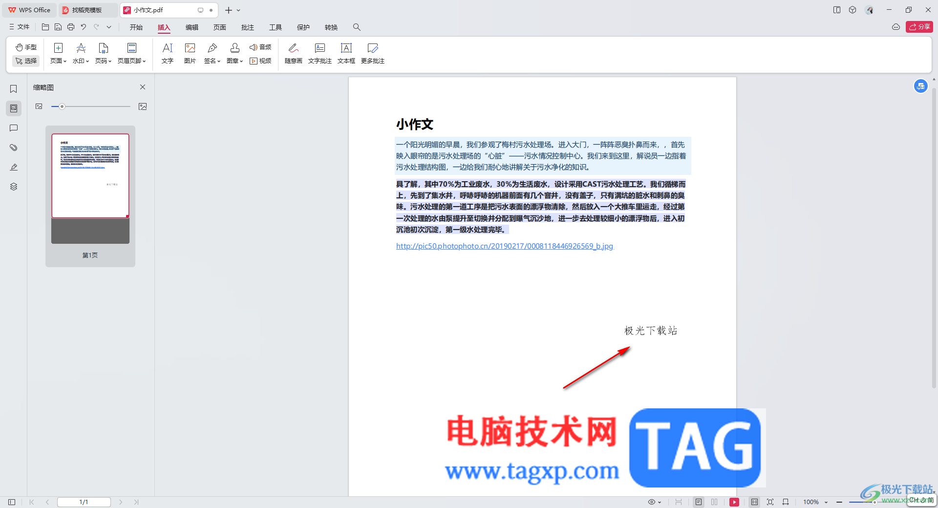
Task: Activate the Select (选择) tool
Action: [x=26, y=61]
